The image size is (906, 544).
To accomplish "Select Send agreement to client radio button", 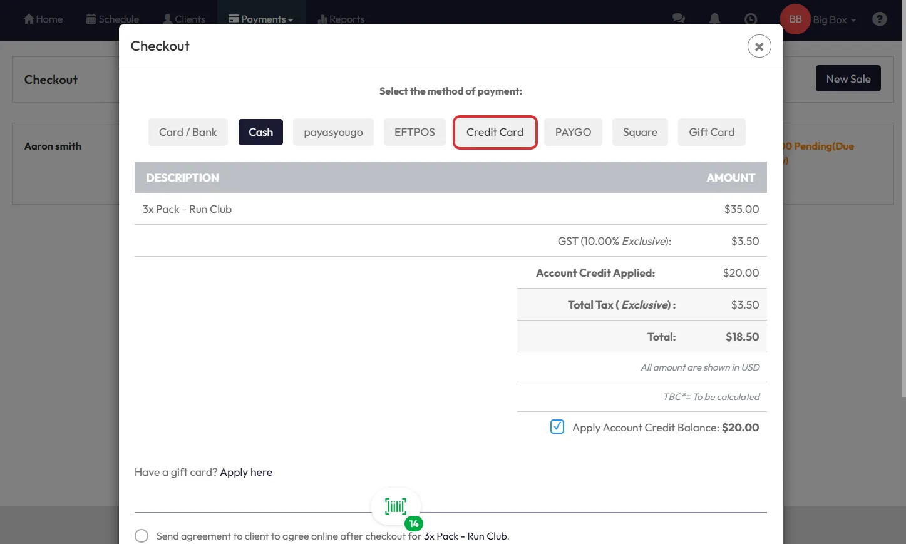I will [x=142, y=536].
